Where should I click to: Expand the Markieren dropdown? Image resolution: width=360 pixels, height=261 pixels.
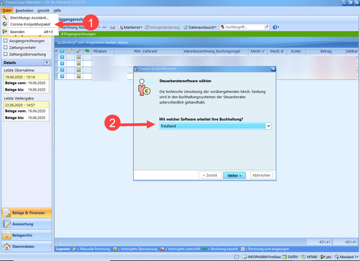[131, 27]
